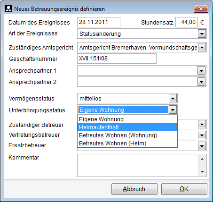
Task: Click the Geschäftsnummer text field
Action: click(x=117, y=59)
